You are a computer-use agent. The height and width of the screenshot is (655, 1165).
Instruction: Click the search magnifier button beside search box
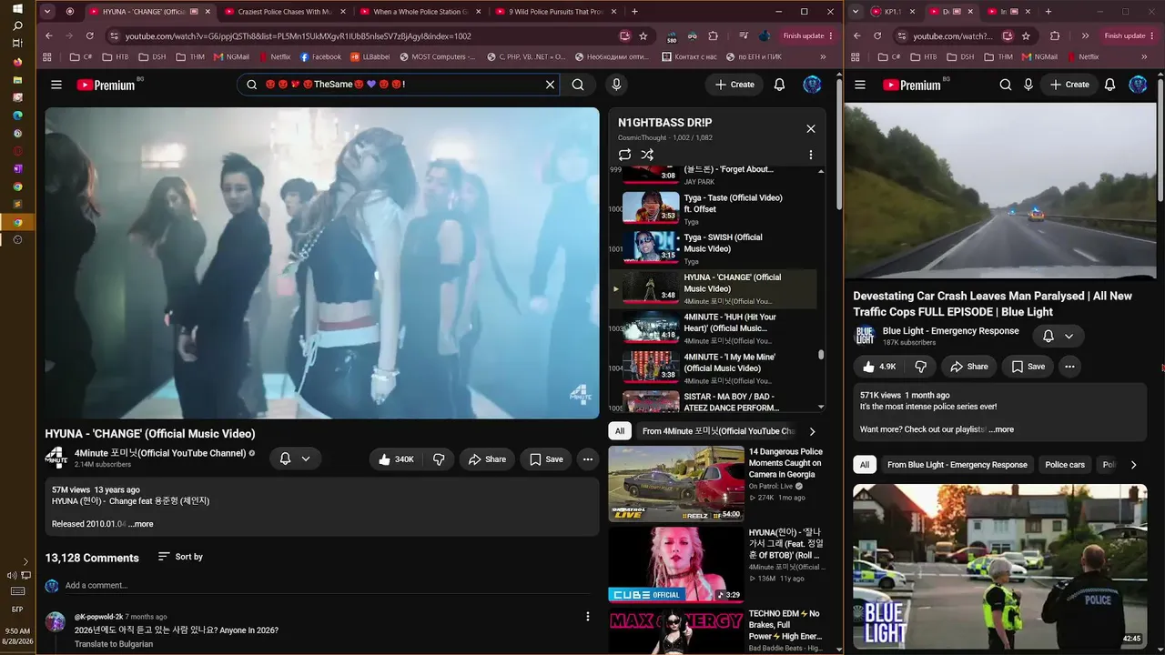(x=578, y=85)
